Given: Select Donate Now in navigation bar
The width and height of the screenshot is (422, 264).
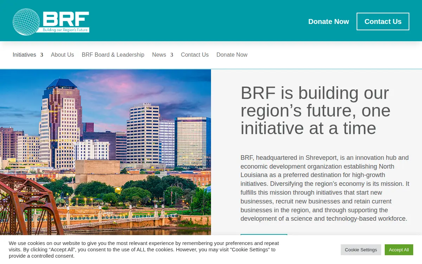Looking at the screenshot, I should point(232,55).
